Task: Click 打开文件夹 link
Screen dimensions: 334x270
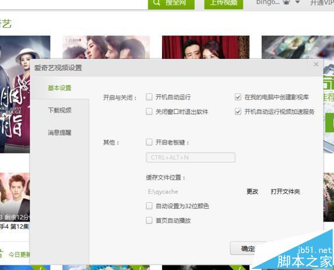Action: click(286, 192)
